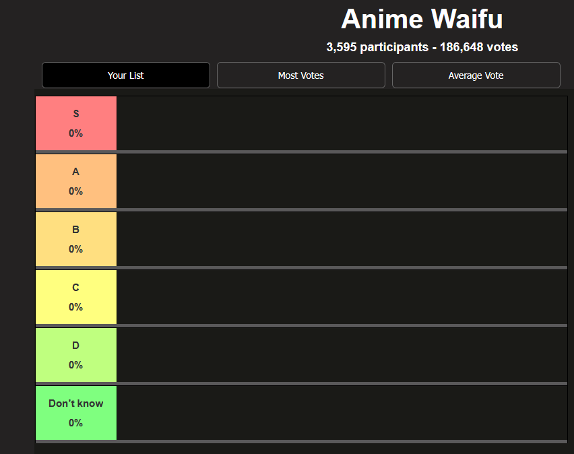Open the Most Votes tab
This screenshot has height=454, width=574.
click(x=301, y=75)
